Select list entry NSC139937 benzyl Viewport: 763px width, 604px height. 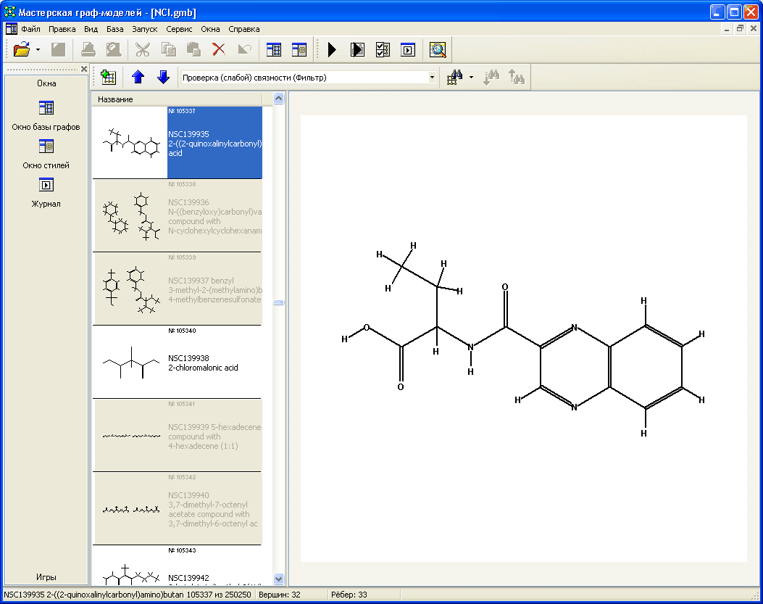coord(178,289)
